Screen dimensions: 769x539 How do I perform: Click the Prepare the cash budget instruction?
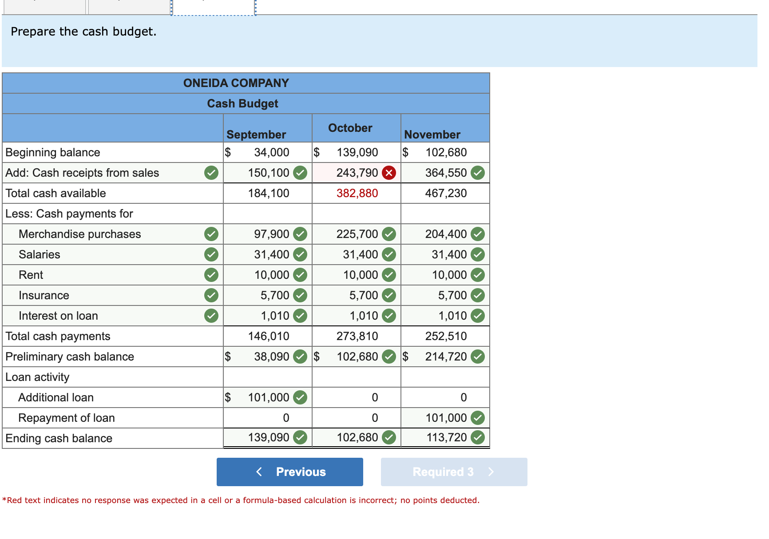83,32
